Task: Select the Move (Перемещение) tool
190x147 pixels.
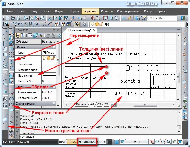Action: (11, 62)
